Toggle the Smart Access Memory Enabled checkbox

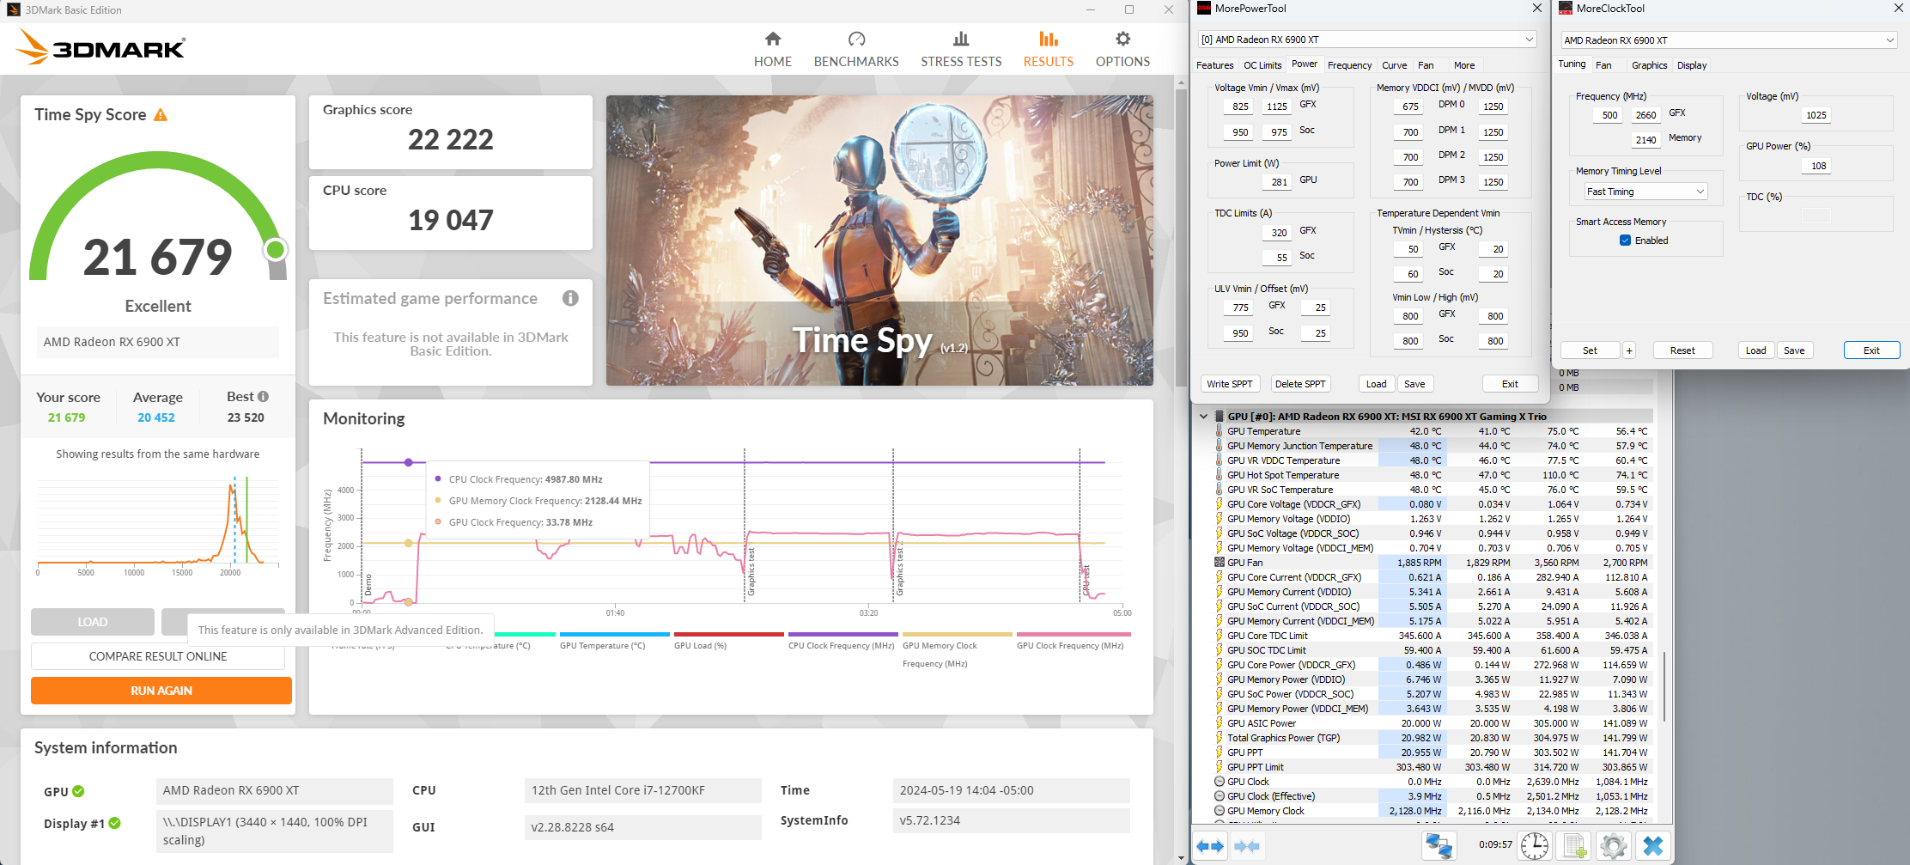point(1625,240)
